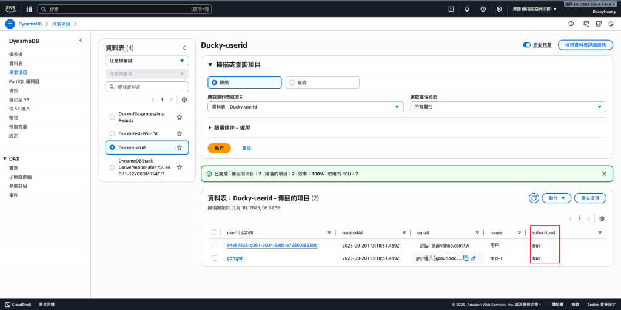Check the gdfrgnh row checkbox
Screen dimensions: 621x310
pyautogui.click(x=214, y=258)
